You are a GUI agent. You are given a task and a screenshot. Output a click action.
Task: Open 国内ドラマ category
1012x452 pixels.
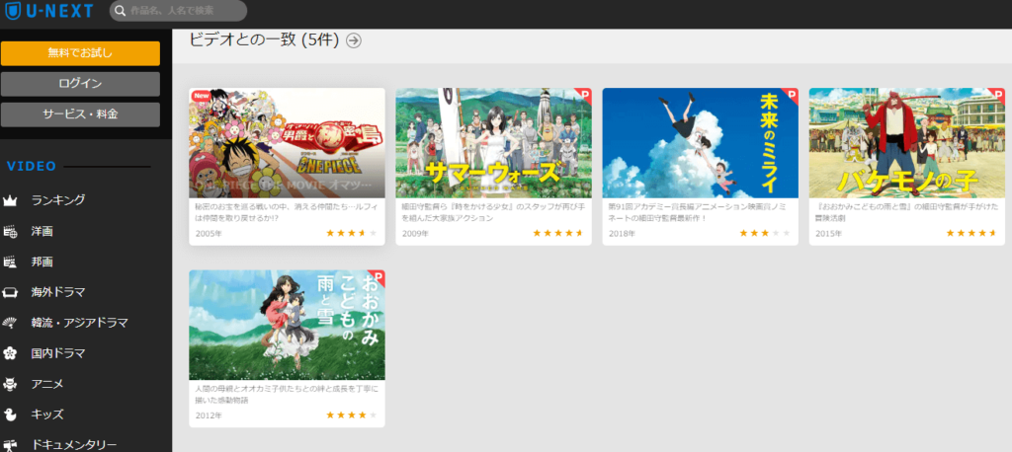pos(58,353)
